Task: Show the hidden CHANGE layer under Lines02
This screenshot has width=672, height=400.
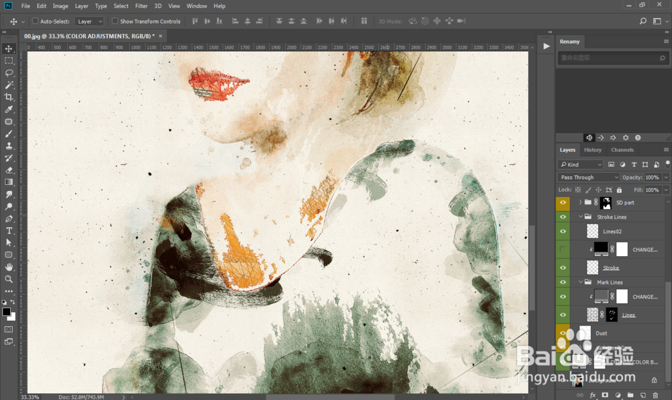Action: click(x=562, y=249)
